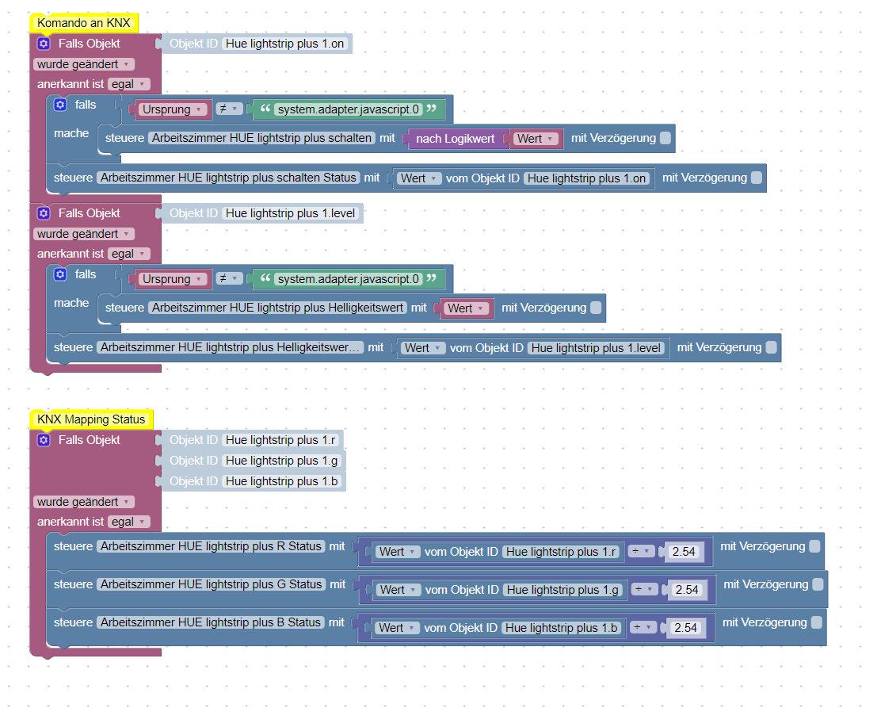Viewport: 877px width, 708px height.
Task: Select object ID 'Hue lightstrip plus 1.b' in trigger
Action: (x=282, y=481)
